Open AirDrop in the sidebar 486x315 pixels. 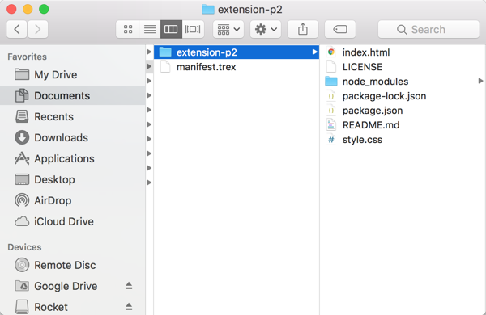click(x=73, y=200)
